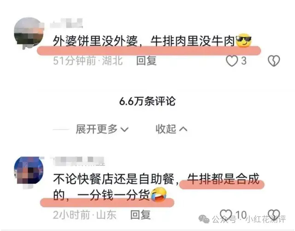This screenshot has height=231, width=295.
Task: Tap the 不论快餐店还是自助餐 comment text
Action: [156, 187]
